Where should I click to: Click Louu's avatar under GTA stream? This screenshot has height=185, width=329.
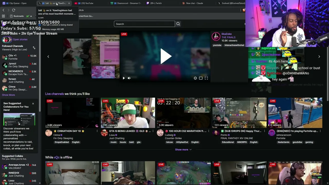pyautogui.click(x=104, y=133)
